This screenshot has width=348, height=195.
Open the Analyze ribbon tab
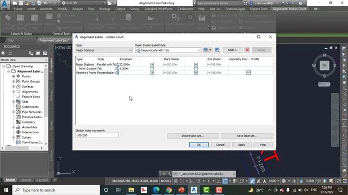click(x=77, y=9)
